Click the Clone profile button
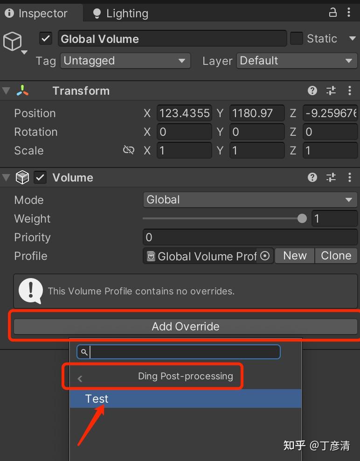Image resolution: width=360 pixels, height=461 pixels. pos(336,256)
